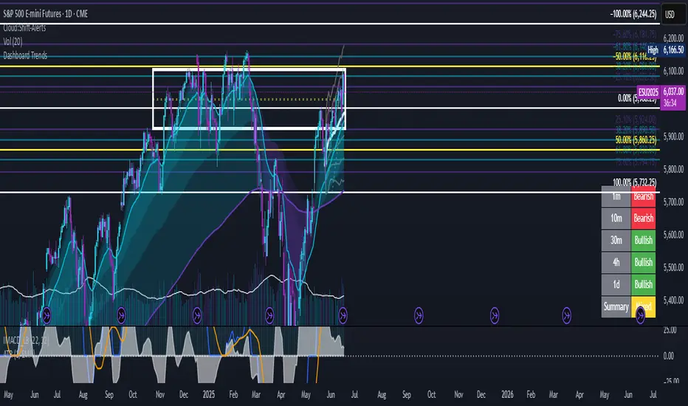The width and height of the screenshot is (688, 406).
Task: Click the ESU2025 contract price label
Action: point(648,92)
